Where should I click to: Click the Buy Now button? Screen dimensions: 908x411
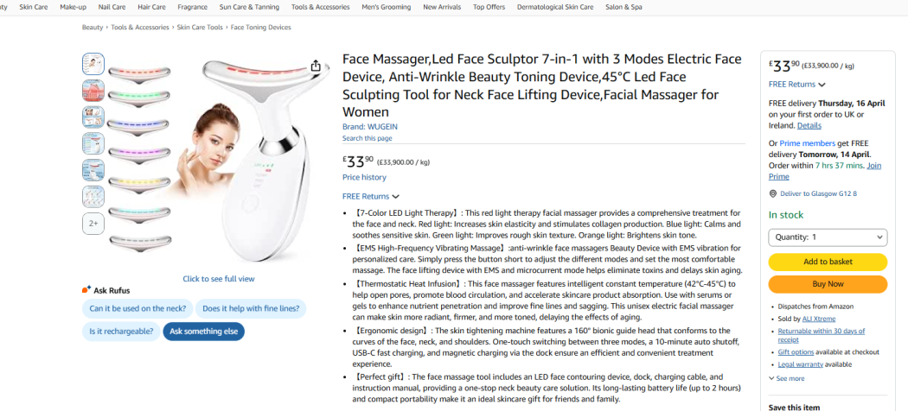tap(828, 284)
